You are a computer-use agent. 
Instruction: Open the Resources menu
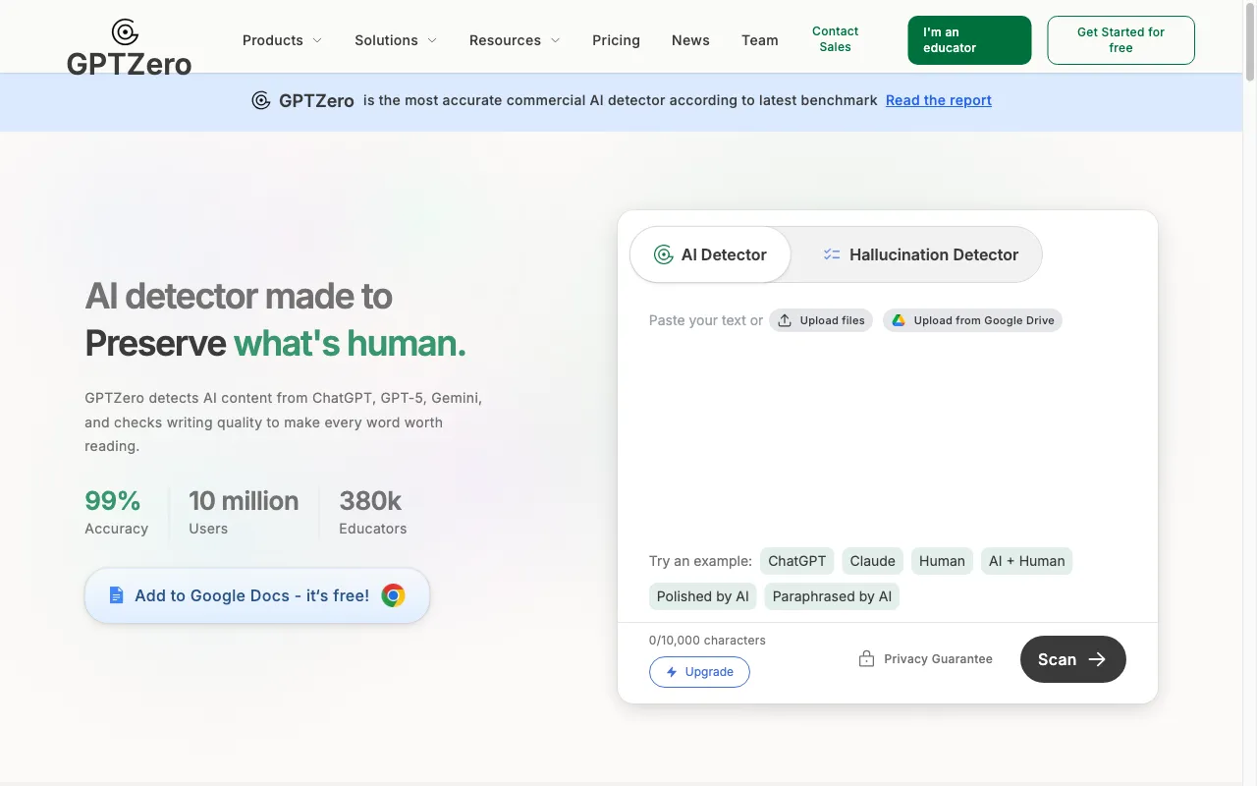point(515,40)
